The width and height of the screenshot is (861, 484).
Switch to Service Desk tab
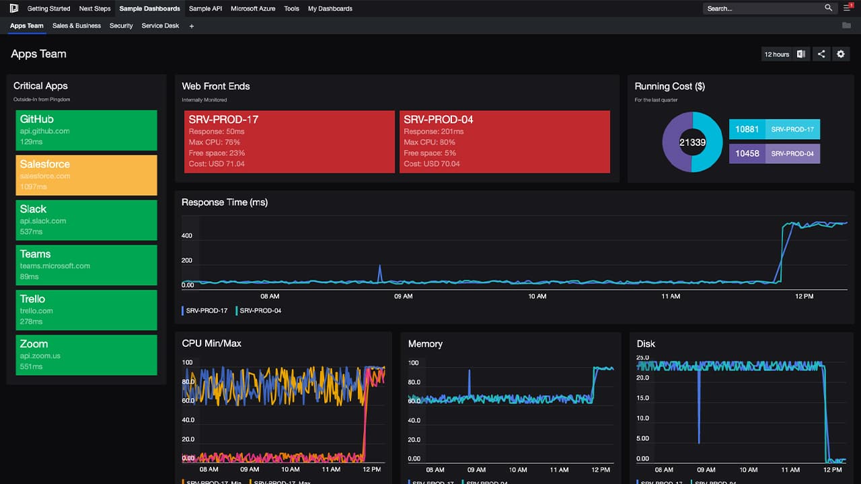[160, 26]
